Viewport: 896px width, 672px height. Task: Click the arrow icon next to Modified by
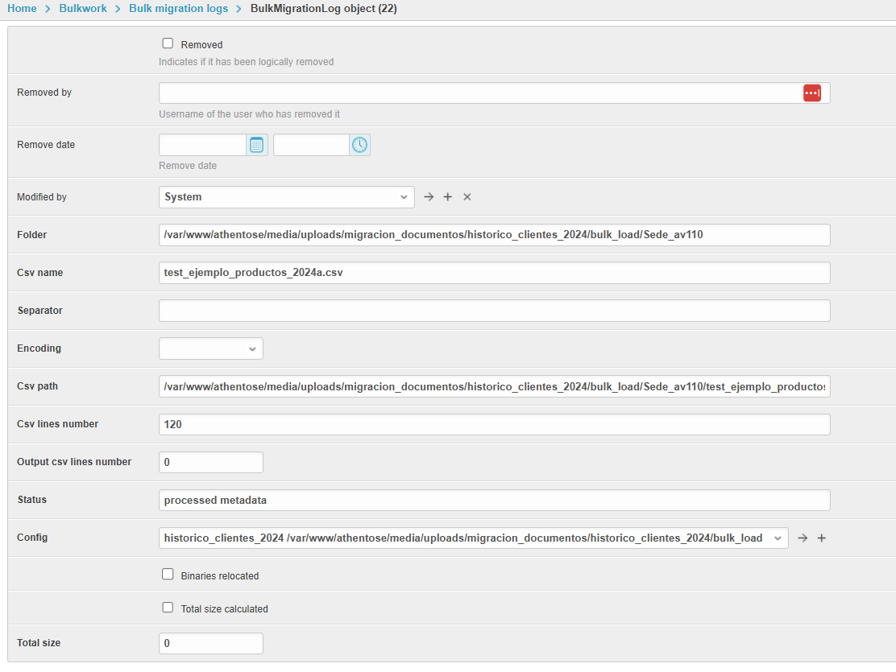[429, 197]
